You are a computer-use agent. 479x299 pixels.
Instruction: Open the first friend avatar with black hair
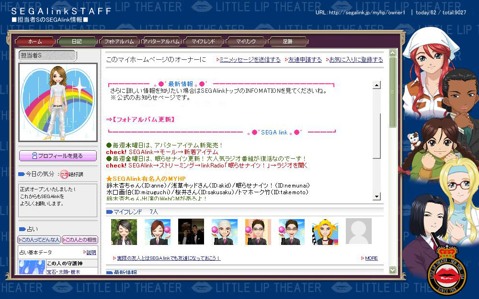[124, 232]
